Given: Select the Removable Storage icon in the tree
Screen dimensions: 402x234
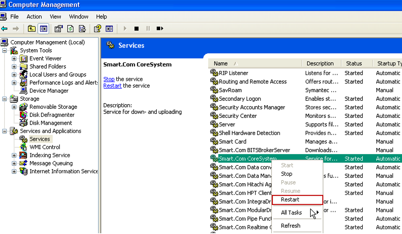Looking at the screenshot, I should [24, 107].
